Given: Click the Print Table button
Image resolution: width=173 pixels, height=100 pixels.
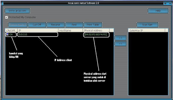Looking at the screenshot, I should (93, 25).
